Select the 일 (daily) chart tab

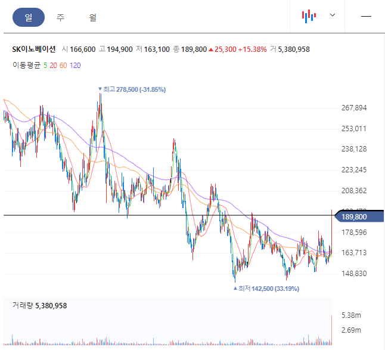(x=29, y=17)
